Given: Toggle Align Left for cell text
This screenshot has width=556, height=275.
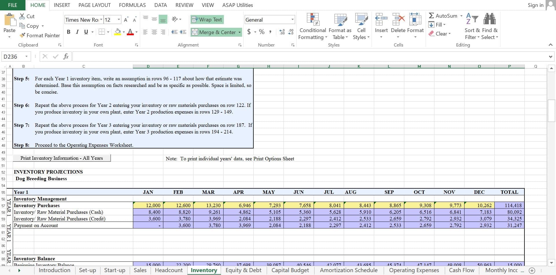Looking at the screenshot, I should (x=146, y=32).
